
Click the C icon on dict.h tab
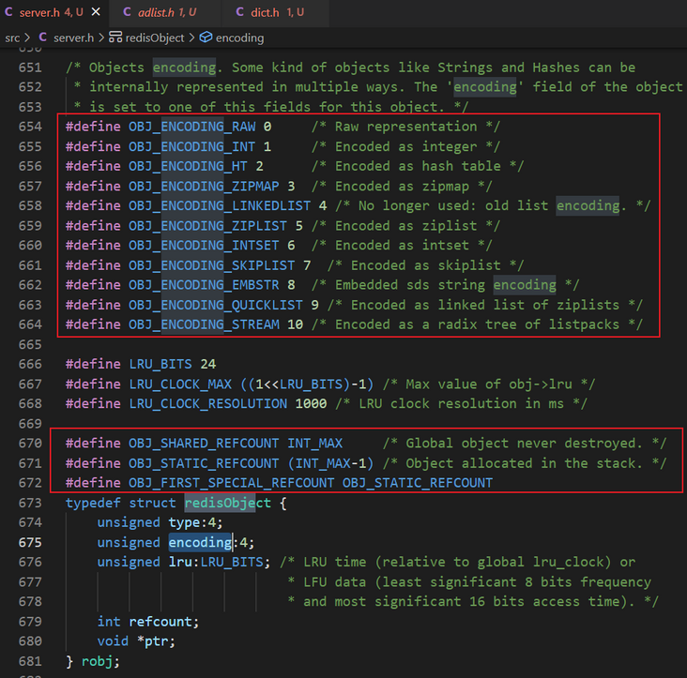point(238,12)
